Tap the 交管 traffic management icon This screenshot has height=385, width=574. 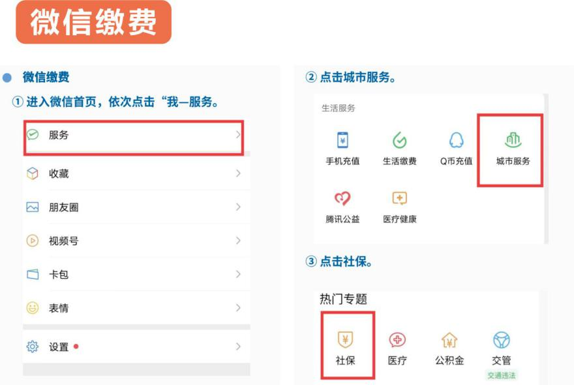(x=501, y=340)
